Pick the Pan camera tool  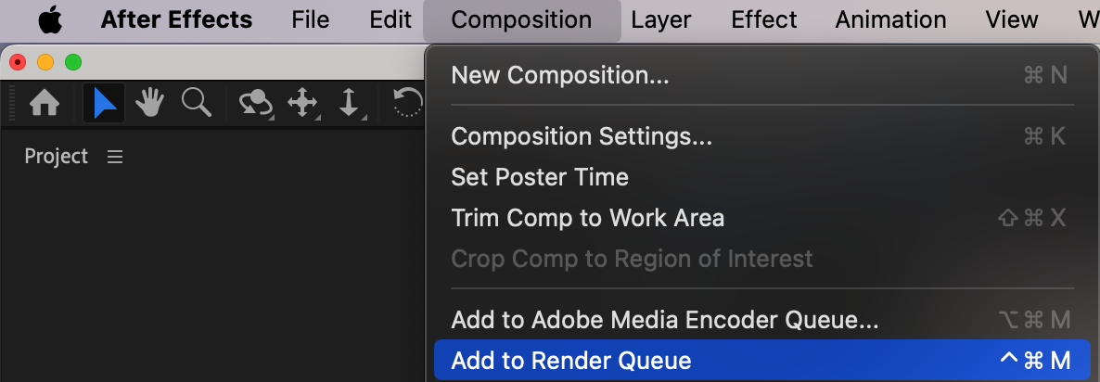tap(302, 103)
